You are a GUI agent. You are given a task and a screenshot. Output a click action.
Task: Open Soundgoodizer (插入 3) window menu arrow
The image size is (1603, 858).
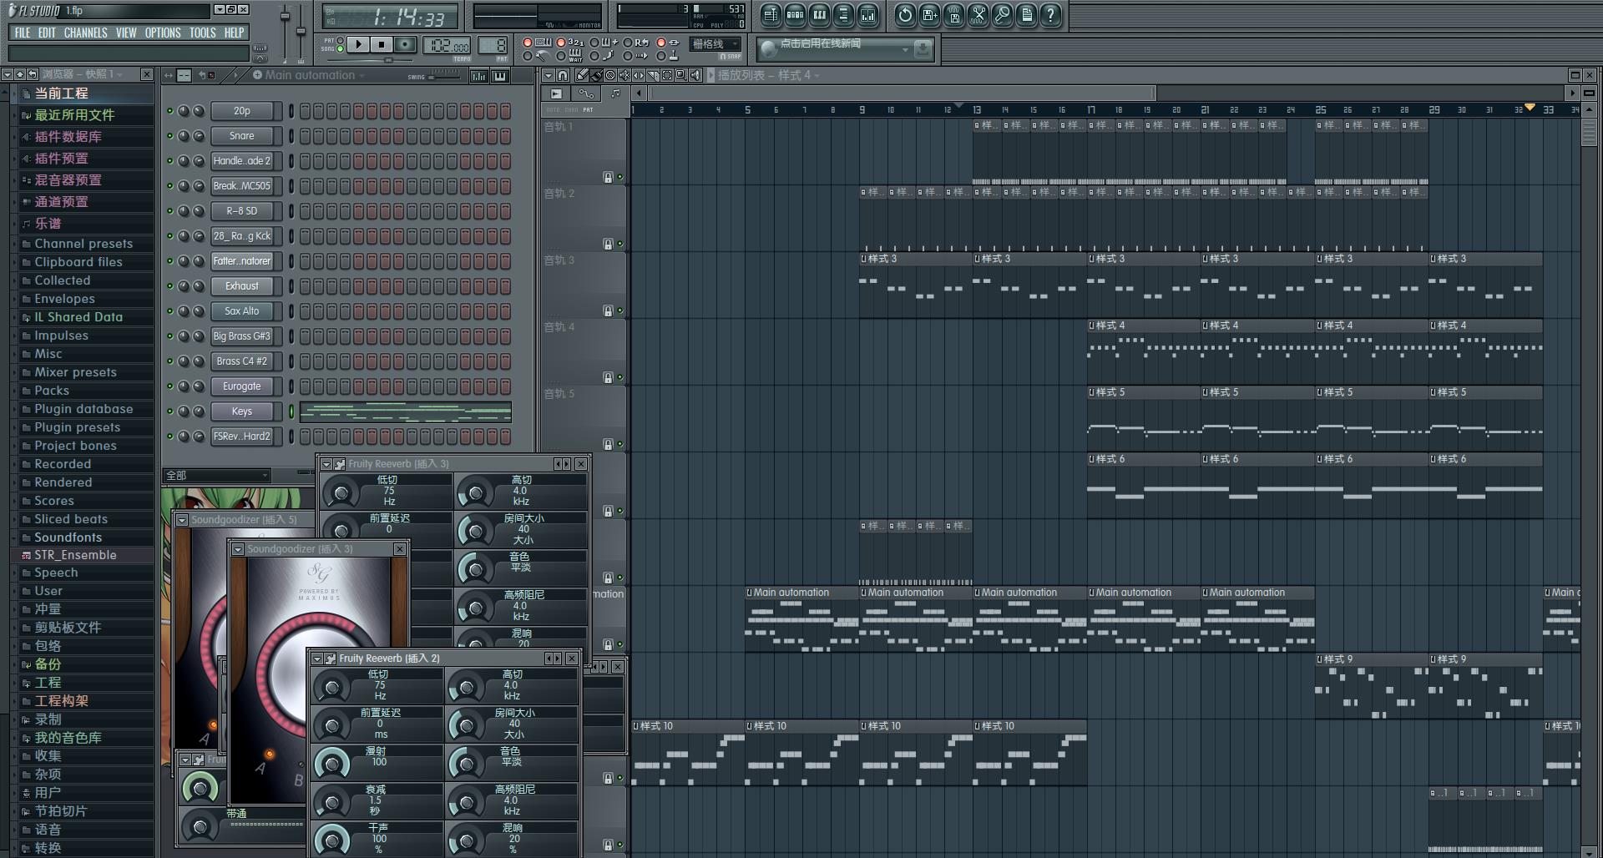(238, 549)
